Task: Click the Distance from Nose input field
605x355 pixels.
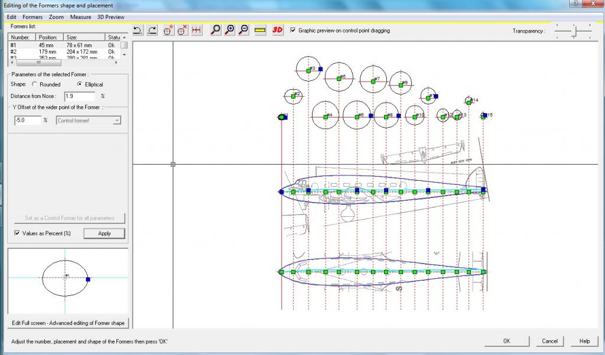Action: 79,96
